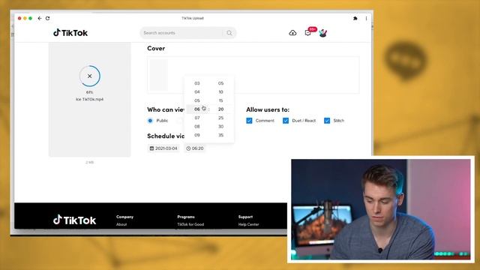Click the footer TikTok logo
480x270 pixels.
pos(74,220)
